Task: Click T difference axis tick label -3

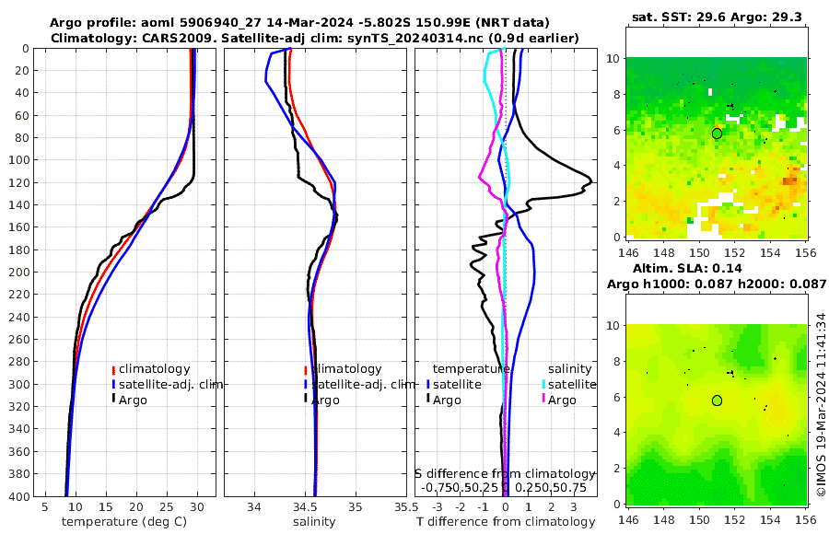Action: (x=437, y=507)
